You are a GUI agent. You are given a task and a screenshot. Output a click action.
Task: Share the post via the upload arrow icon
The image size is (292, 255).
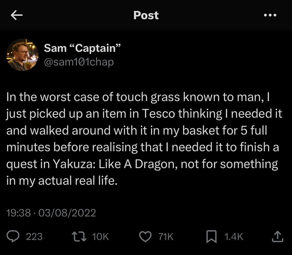coord(277,237)
